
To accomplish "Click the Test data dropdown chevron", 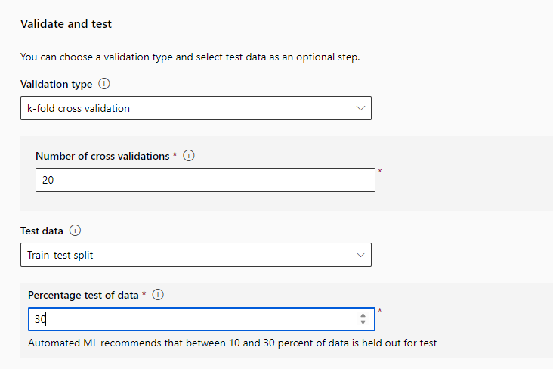I will [x=360, y=255].
